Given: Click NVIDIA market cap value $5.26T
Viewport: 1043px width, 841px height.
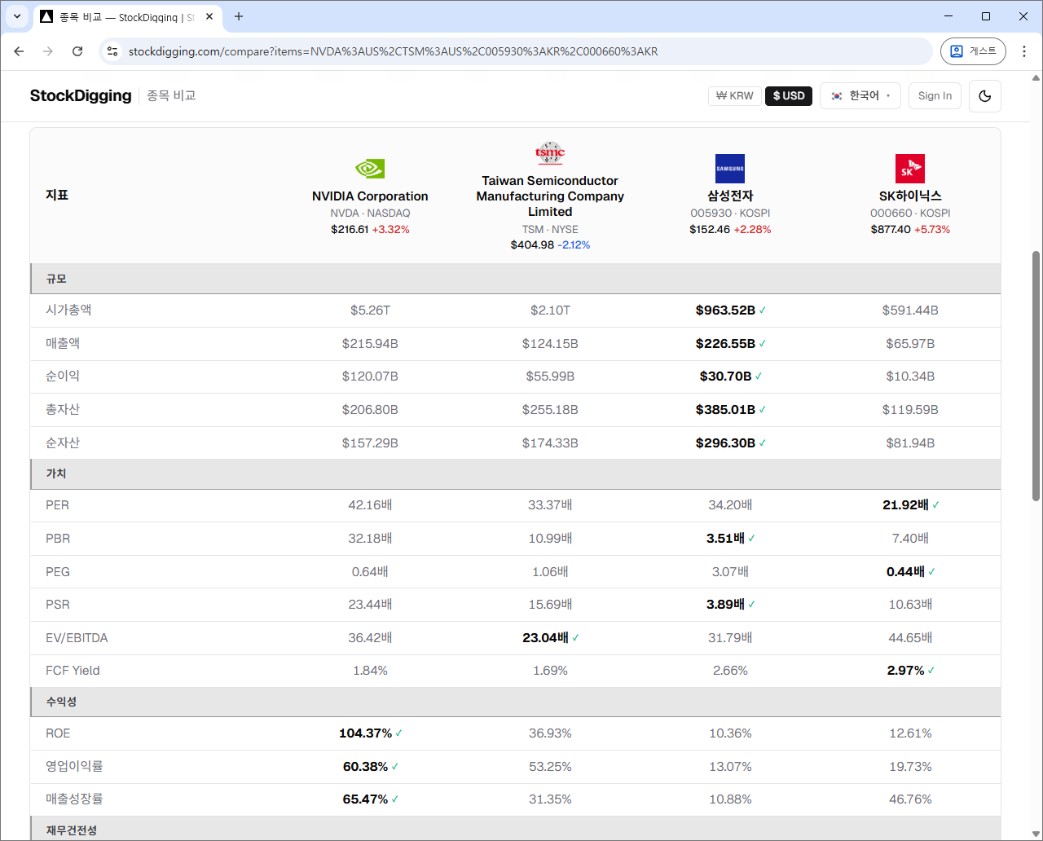Looking at the screenshot, I should click(370, 310).
